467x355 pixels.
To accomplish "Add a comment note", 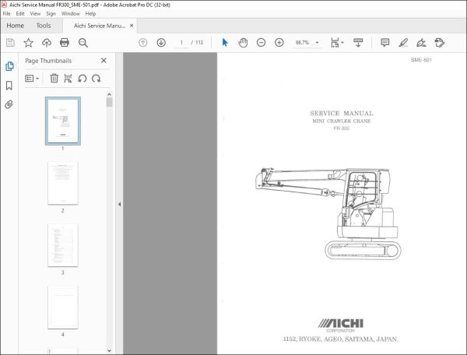I will coord(384,43).
